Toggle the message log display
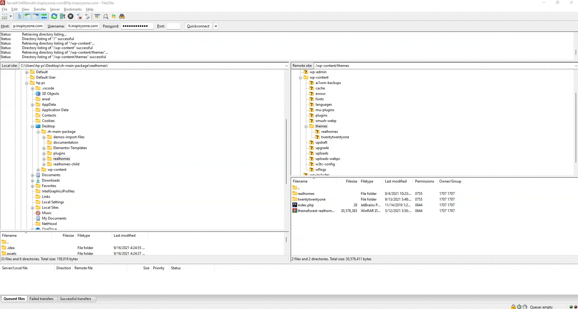578x309 pixels. coord(19,16)
